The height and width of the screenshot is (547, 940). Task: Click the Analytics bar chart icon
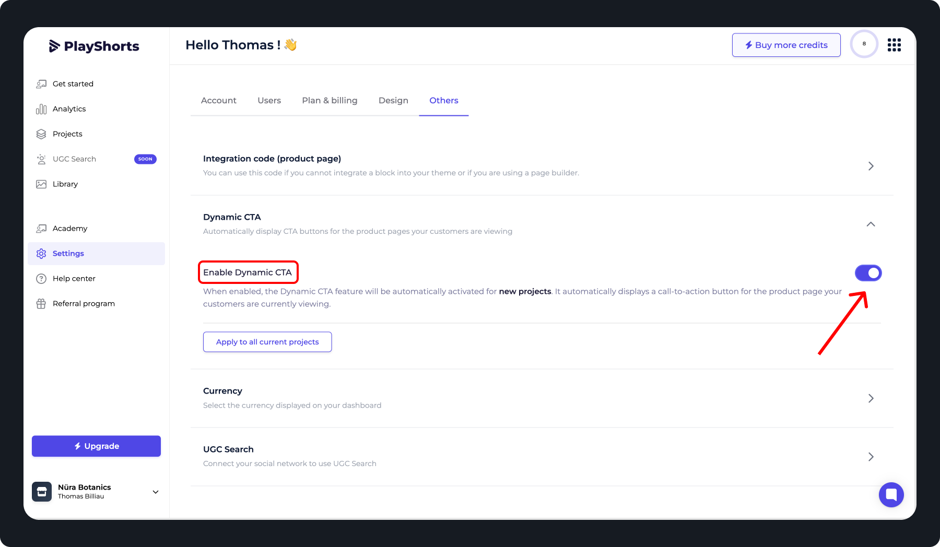coord(41,109)
